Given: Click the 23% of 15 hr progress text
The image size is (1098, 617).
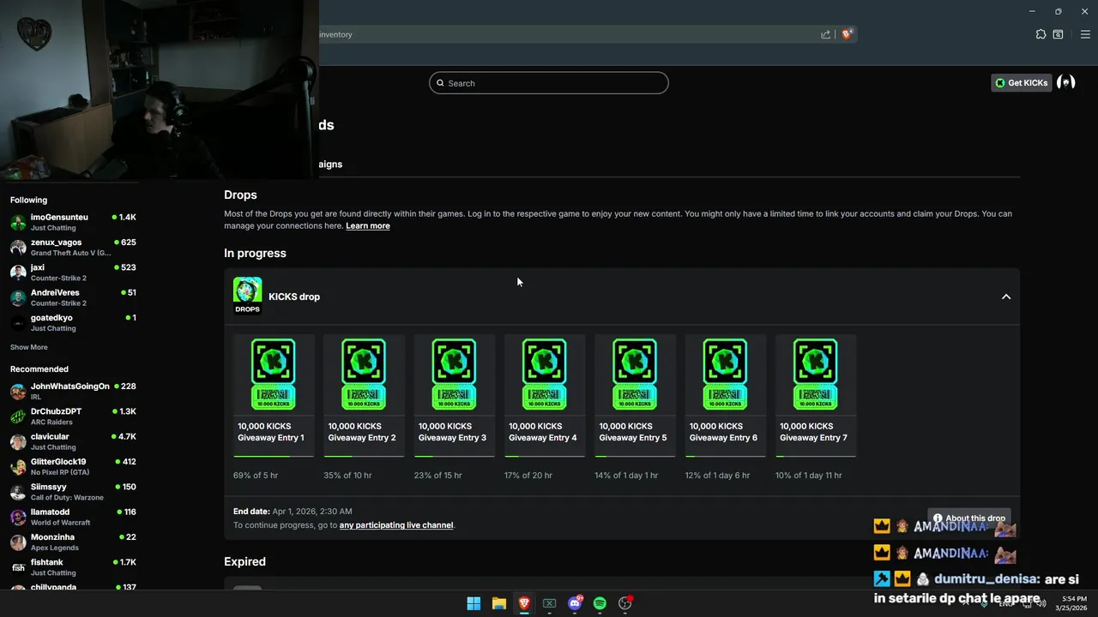Looking at the screenshot, I should tap(438, 475).
